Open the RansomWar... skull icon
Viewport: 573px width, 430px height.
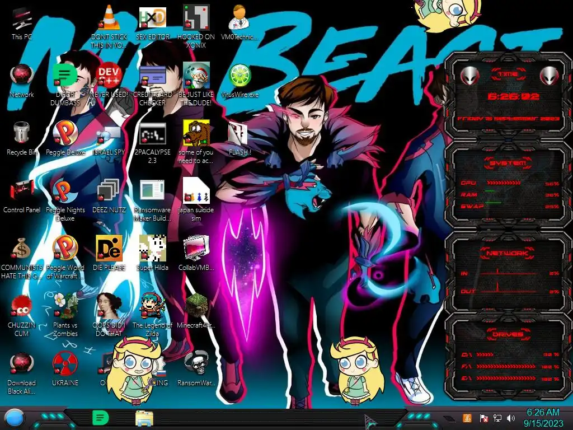pos(196,363)
